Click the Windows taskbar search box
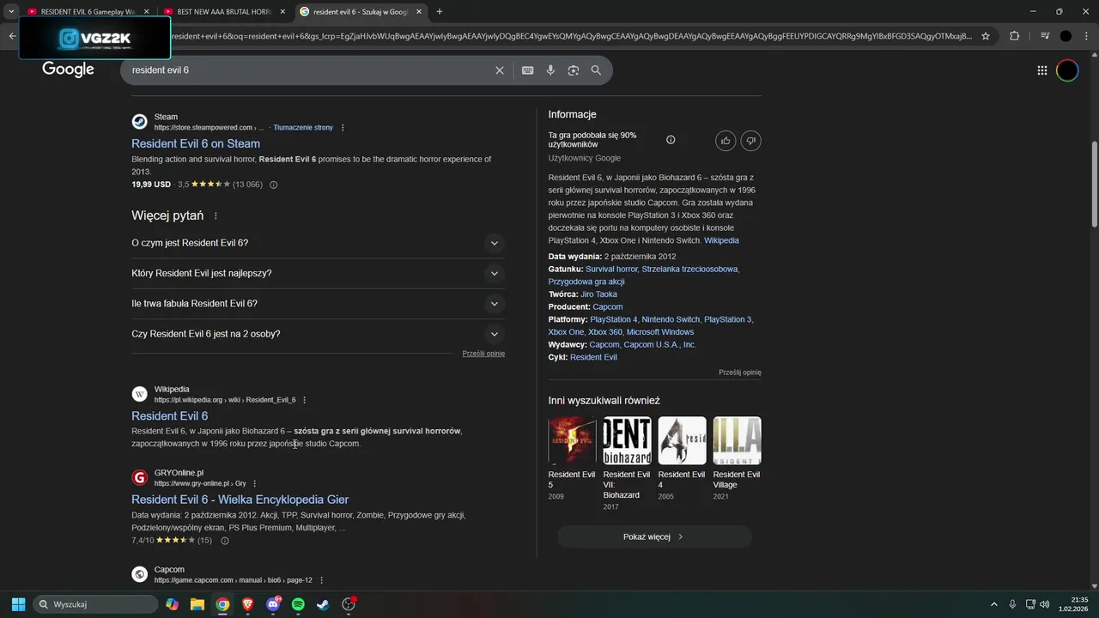 point(95,604)
